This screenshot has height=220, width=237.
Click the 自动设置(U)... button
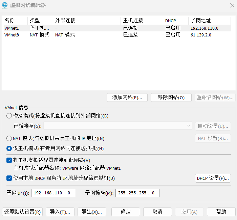tap(213, 126)
